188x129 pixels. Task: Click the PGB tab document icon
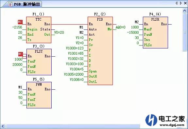pyautogui.click(x=10, y=5)
